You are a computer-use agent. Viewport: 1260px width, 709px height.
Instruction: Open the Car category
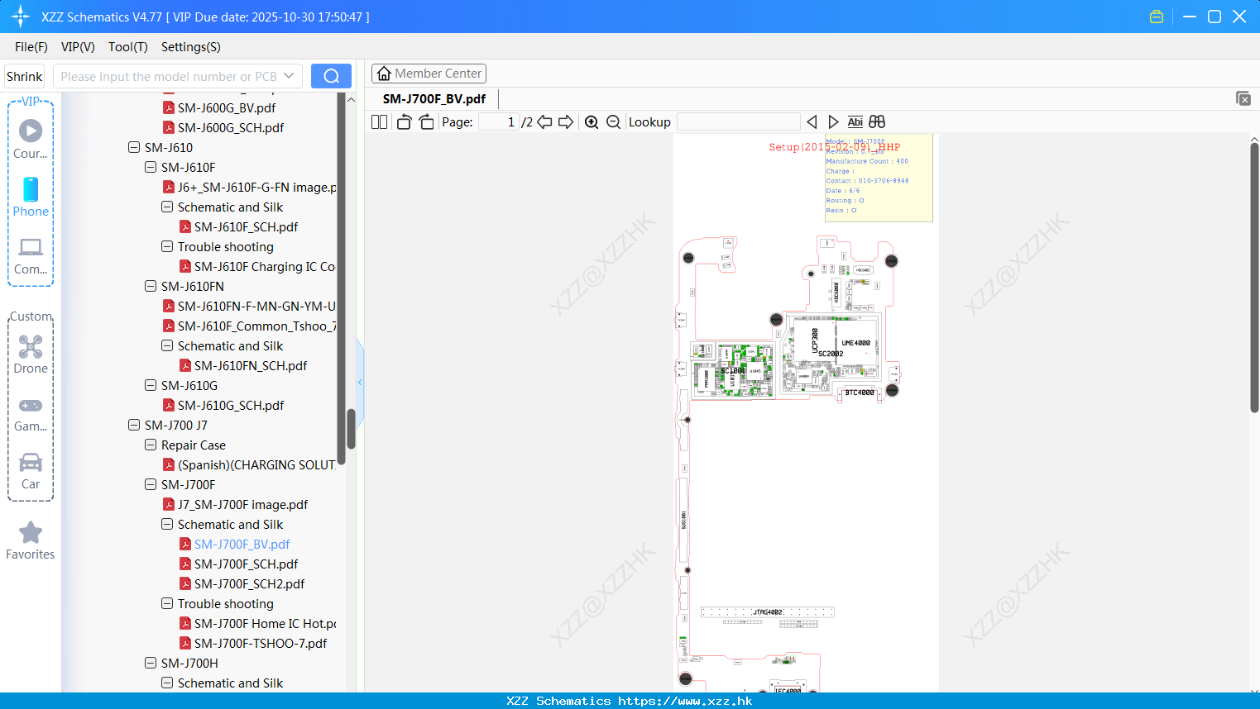click(x=31, y=471)
